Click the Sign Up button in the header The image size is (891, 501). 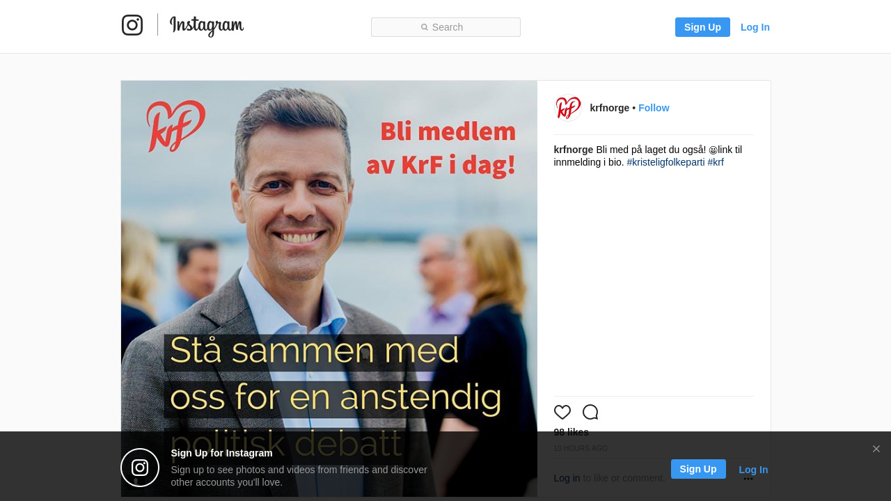[702, 27]
